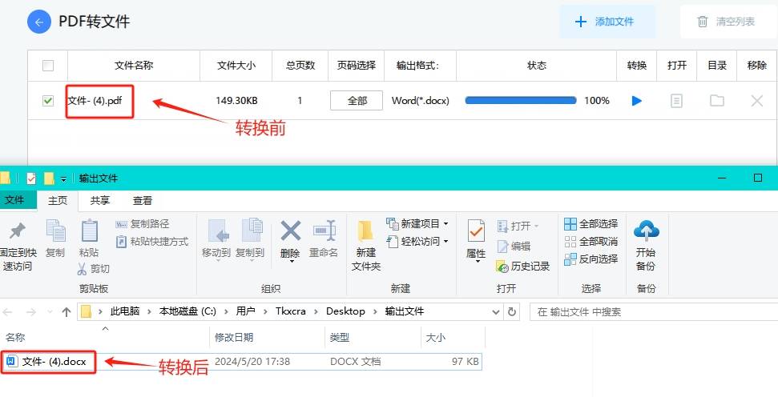
Task: Open output folder icon in table row
Action: point(716,101)
